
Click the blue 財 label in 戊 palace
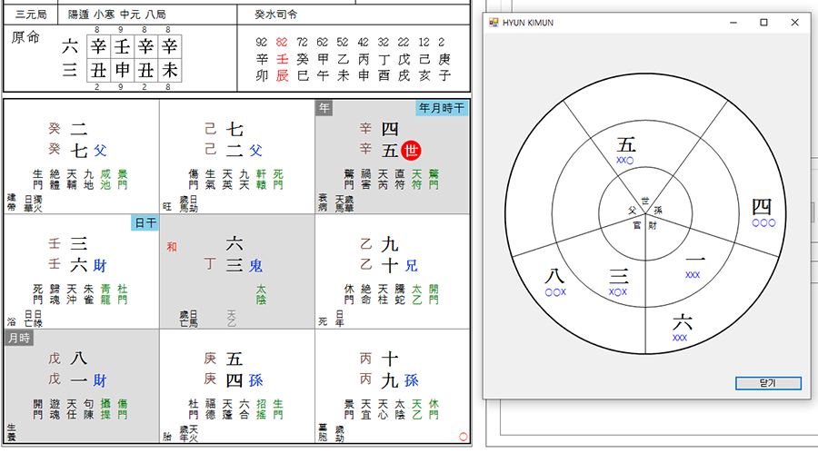coord(100,380)
